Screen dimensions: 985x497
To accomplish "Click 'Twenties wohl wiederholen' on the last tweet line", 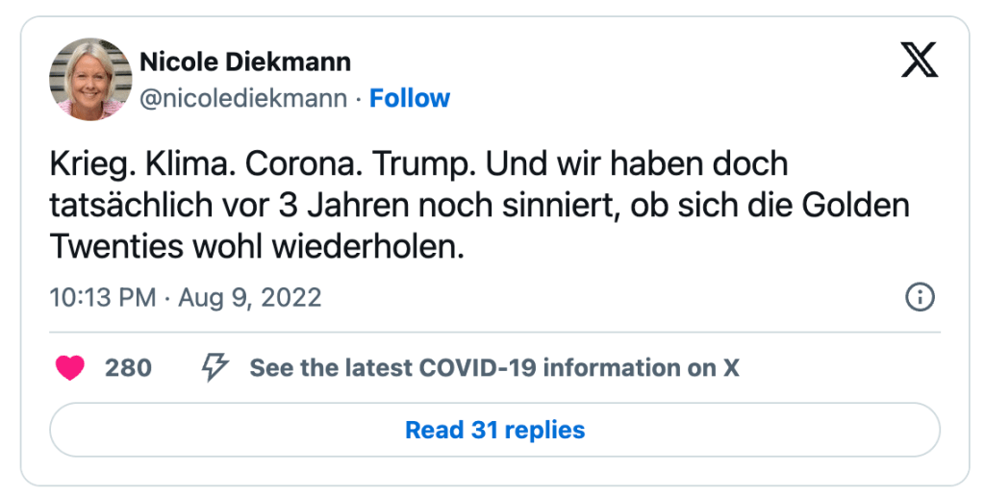I will tap(257, 247).
